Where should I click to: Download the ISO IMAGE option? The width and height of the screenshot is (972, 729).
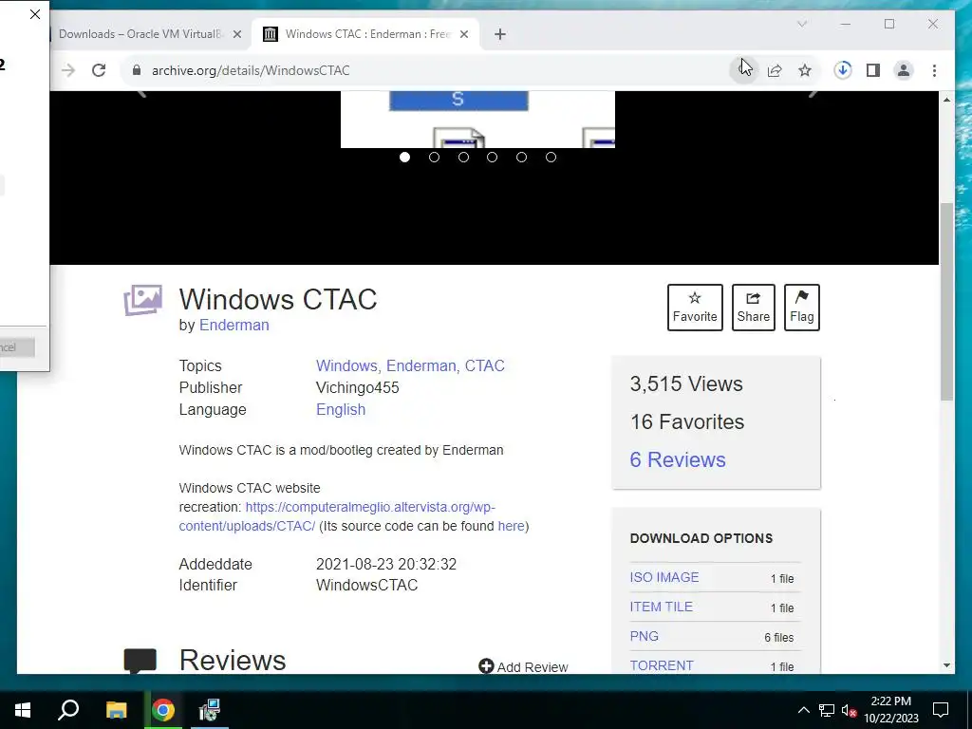click(664, 577)
